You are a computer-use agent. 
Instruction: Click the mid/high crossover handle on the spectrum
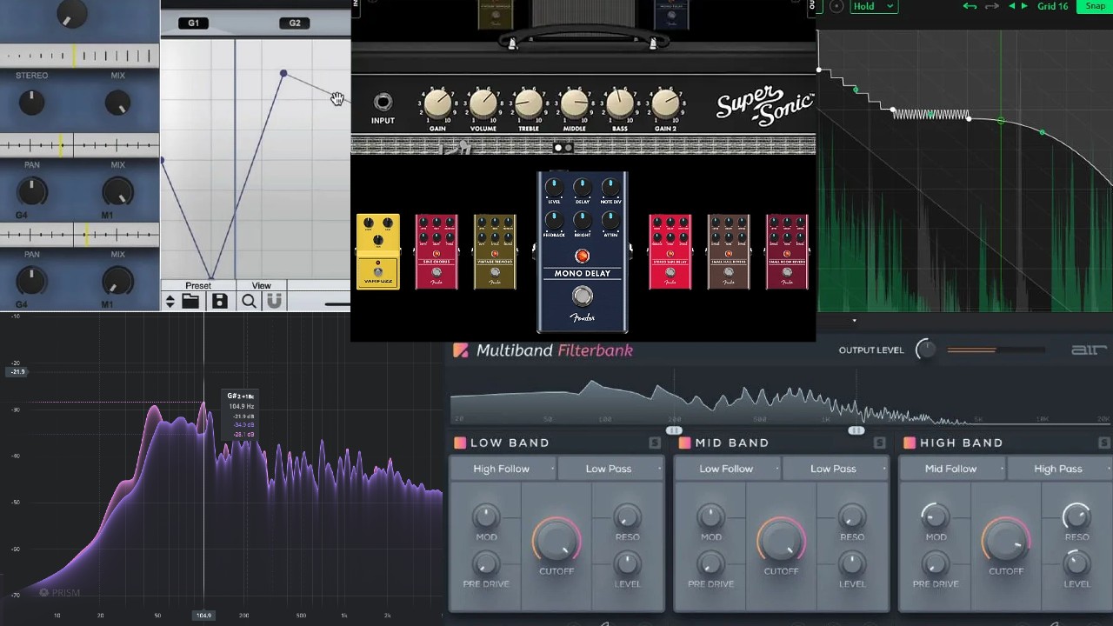point(856,430)
